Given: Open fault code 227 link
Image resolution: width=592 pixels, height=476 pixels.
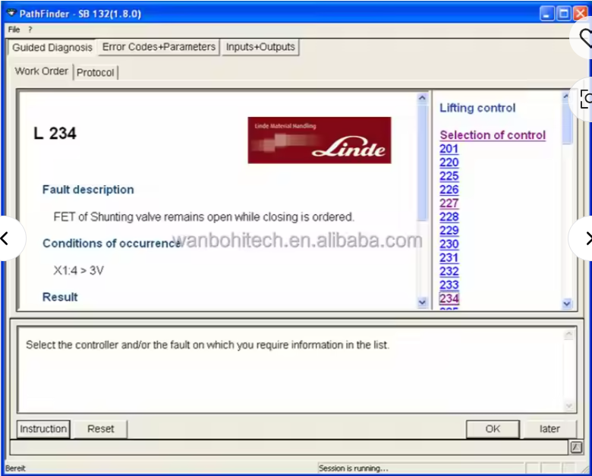Looking at the screenshot, I should pyautogui.click(x=449, y=203).
